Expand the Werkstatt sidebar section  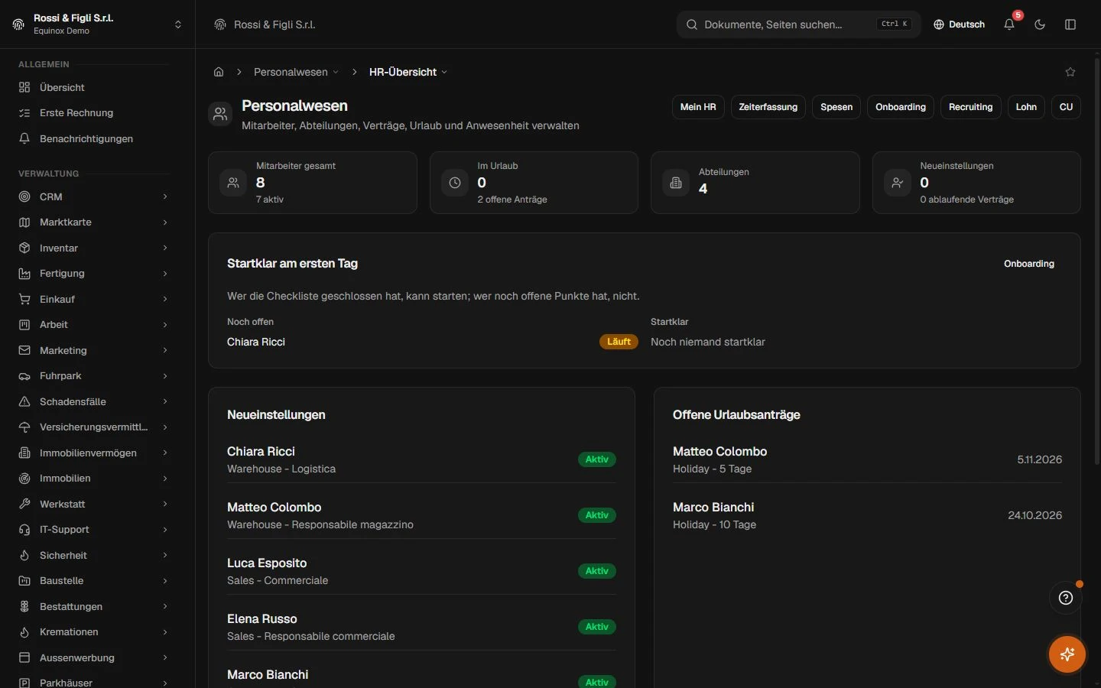pos(93,504)
